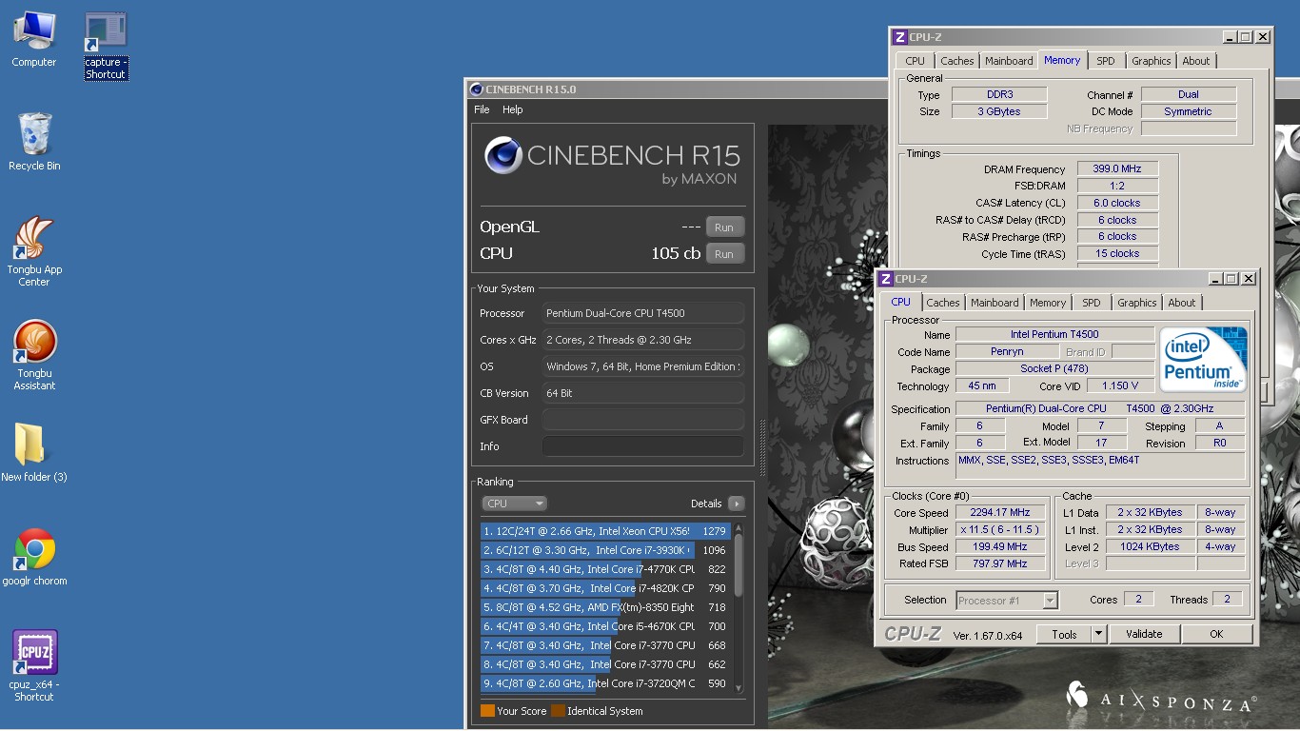Click the Cinebench title bar icon
This screenshot has width=1300, height=731.
476,89
